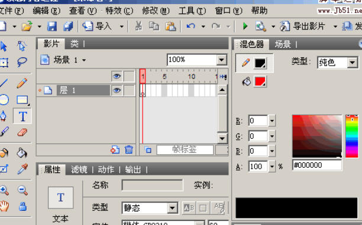Click the 帧标签 frame label field
The width and height of the screenshot is (362, 225).
coord(185,150)
